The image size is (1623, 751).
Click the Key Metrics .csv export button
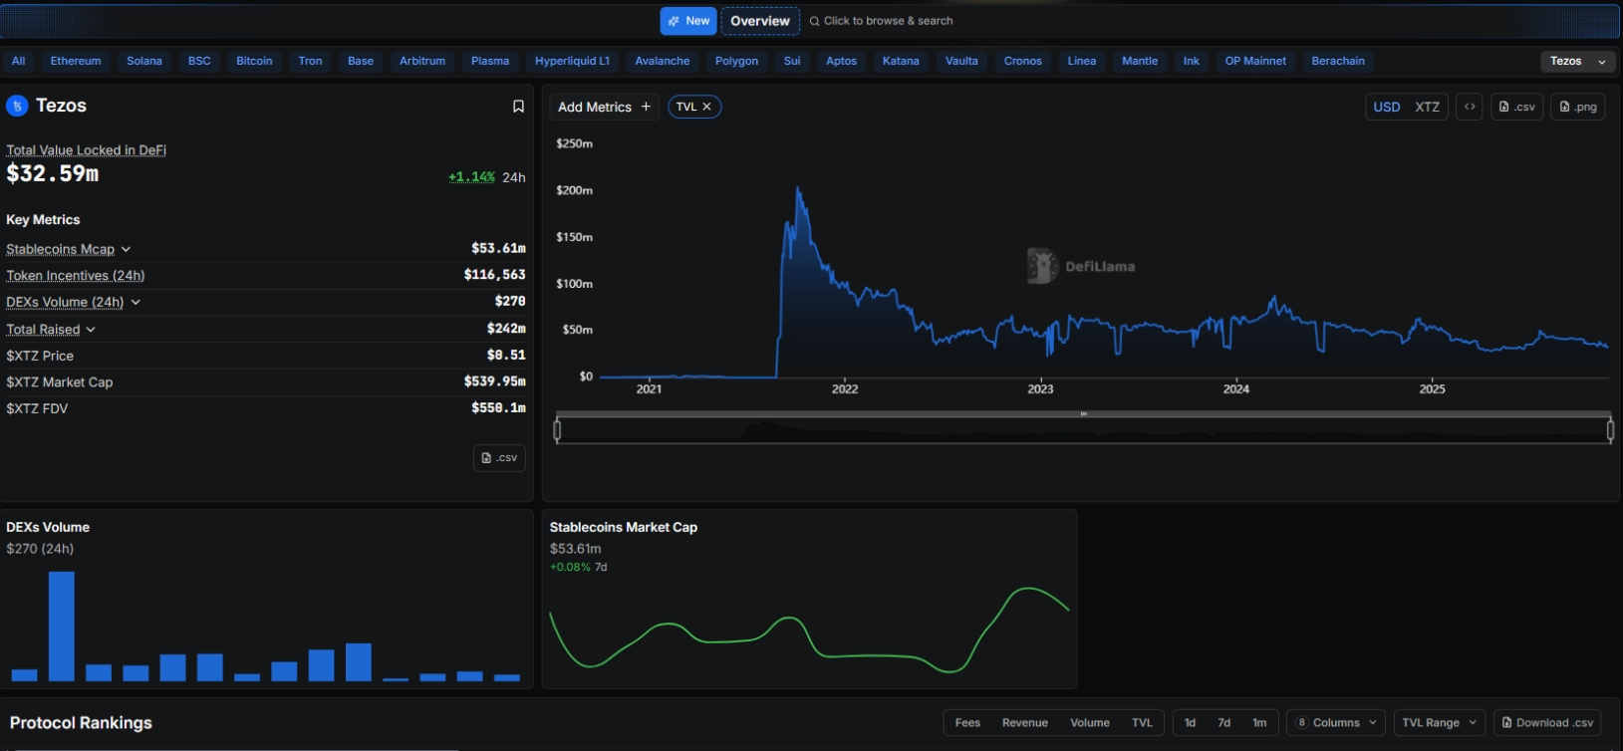tap(499, 458)
